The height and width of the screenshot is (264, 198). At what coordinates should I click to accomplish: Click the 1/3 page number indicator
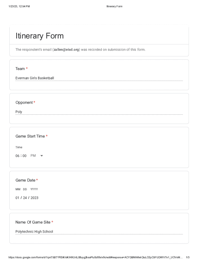188,257
